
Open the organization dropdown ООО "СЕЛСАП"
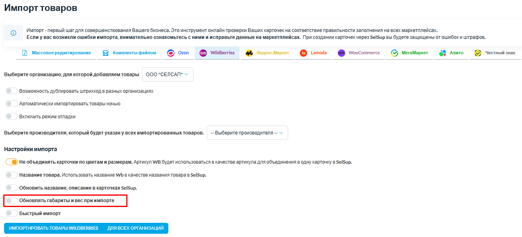[x=168, y=75]
